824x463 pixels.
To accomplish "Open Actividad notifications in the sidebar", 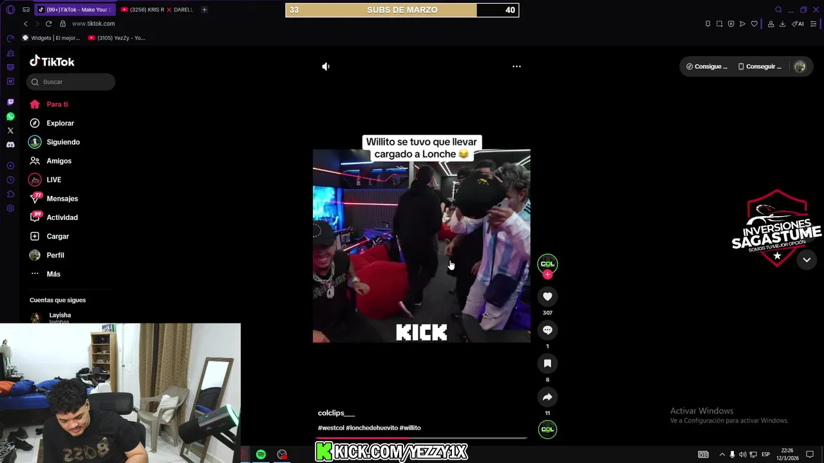I will pyautogui.click(x=53, y=217).
